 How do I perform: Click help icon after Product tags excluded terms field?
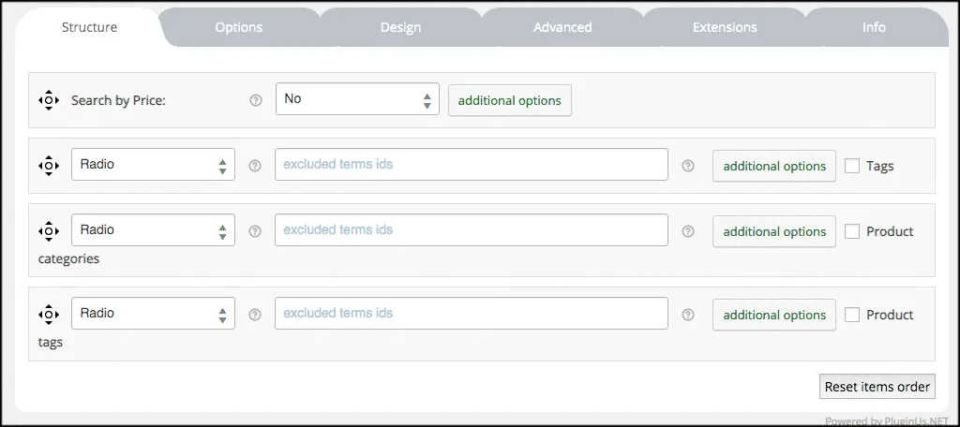pos(688,315)
